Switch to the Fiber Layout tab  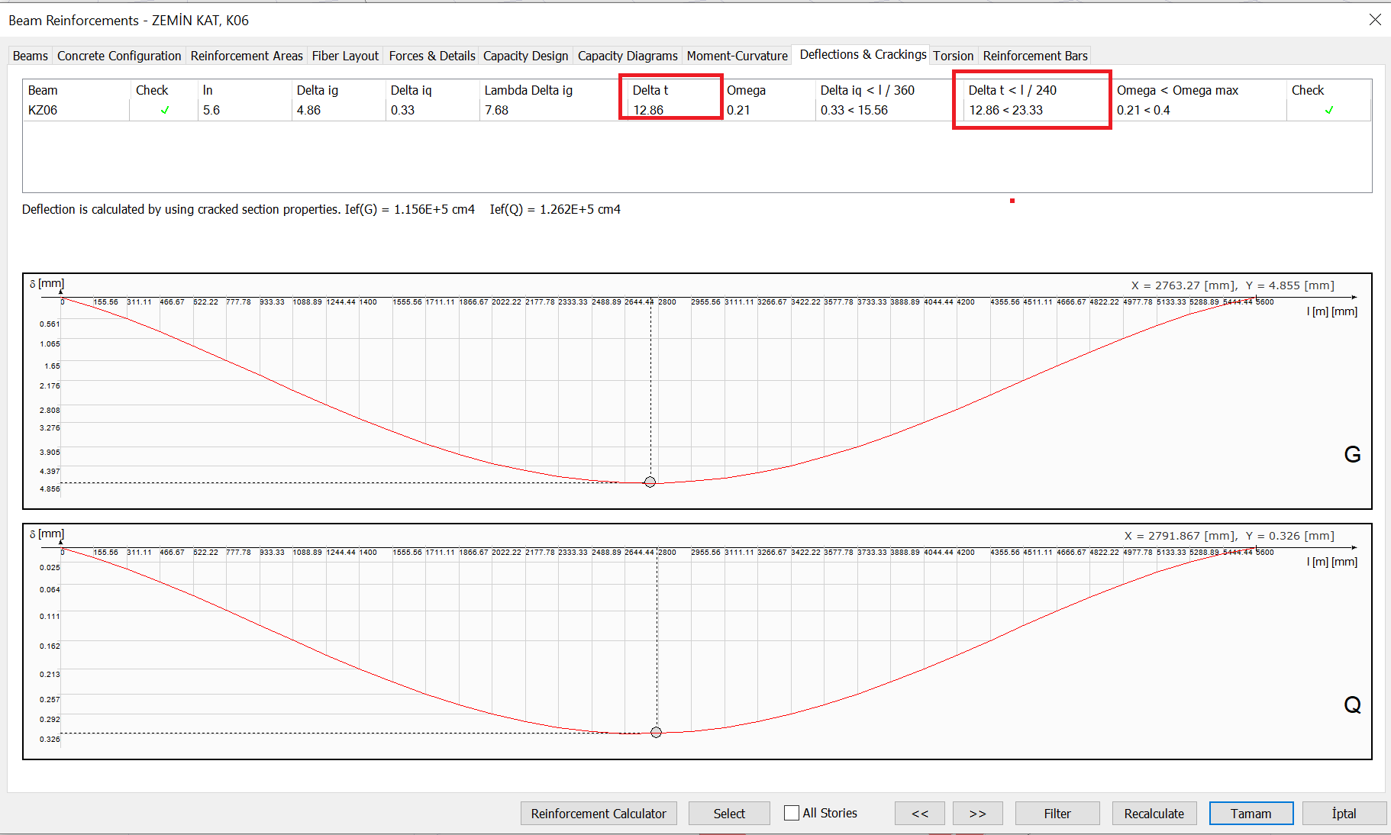coord(345,56)
